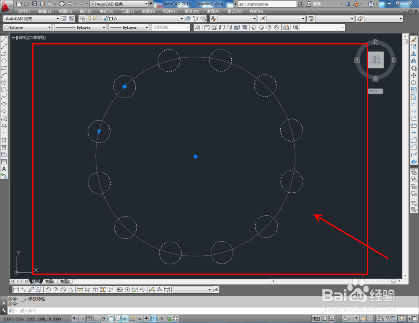Switch to the 布局2 layout tab
Viewport: 419px width, 323px height.
[65, 282]
